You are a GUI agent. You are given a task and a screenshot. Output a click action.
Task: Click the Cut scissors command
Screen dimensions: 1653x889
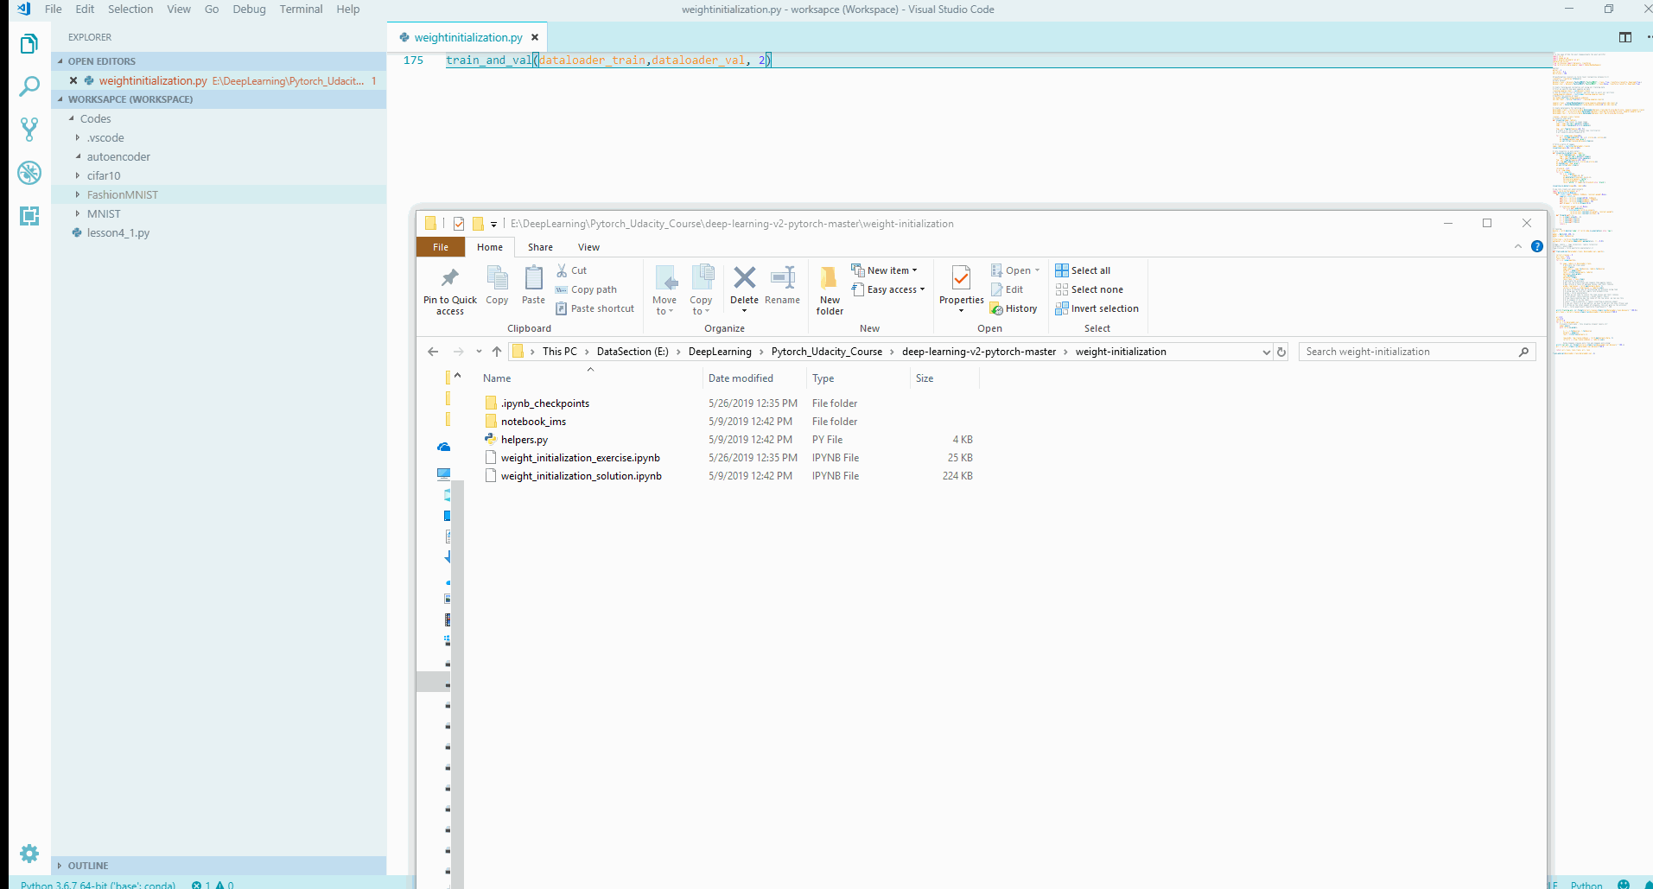point(571,270)
